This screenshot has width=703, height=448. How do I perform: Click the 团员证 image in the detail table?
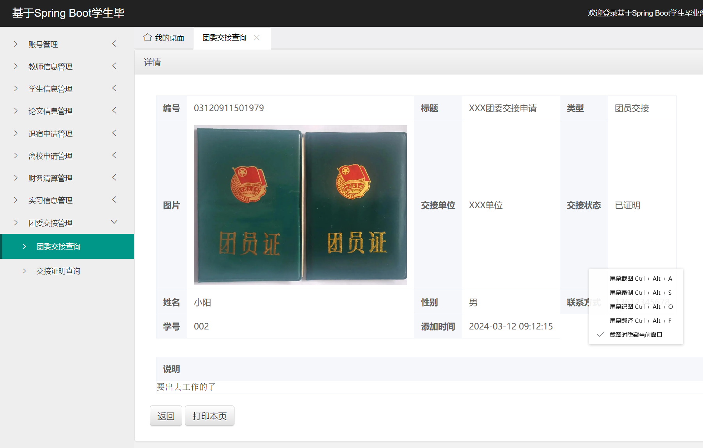pos(300,204)
